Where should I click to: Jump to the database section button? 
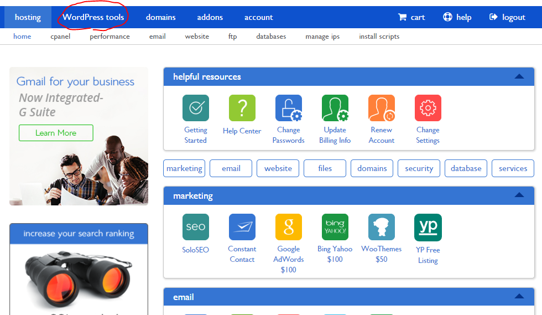(x=466, y=168)
